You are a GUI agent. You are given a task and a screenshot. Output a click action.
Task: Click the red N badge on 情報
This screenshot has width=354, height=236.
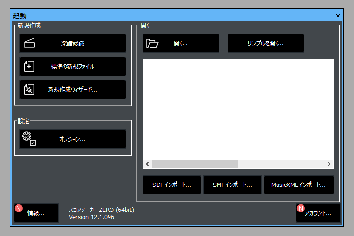[19, 208]
